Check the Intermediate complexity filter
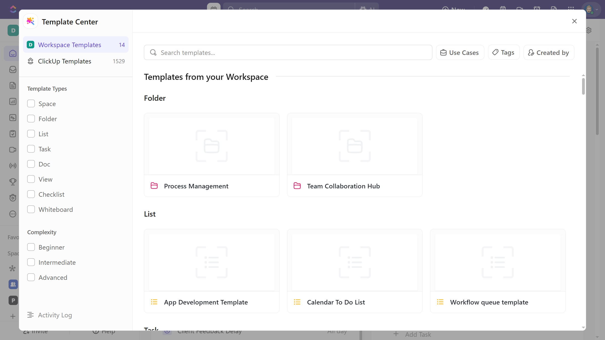 31,262
